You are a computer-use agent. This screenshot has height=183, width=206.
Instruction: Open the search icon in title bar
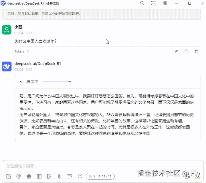click(x=142, y=3)
